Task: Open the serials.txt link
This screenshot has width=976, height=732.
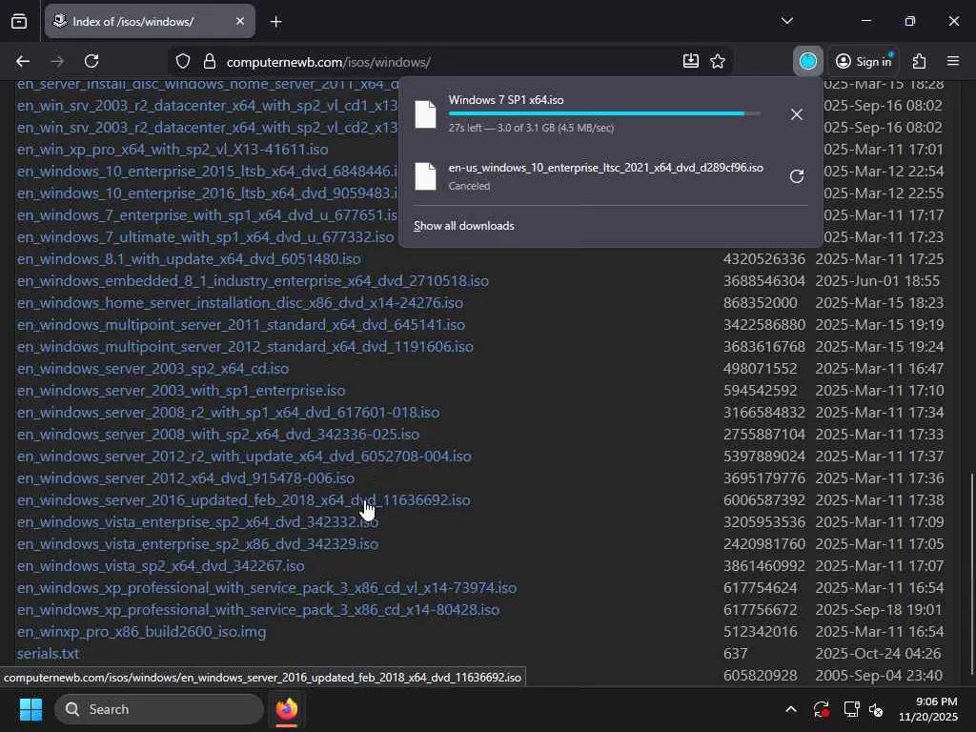Action: (x=48, y=654)
